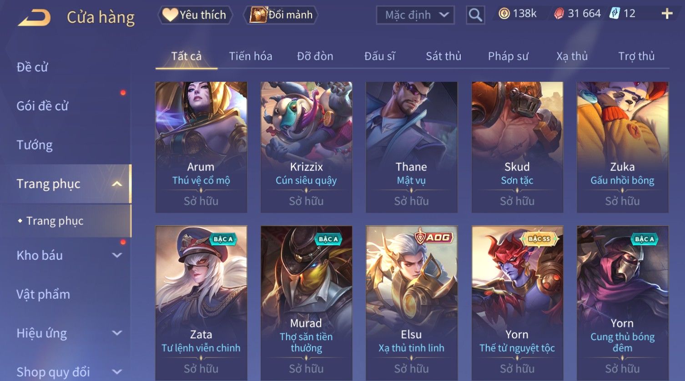The image size is (685, 381).
Task: Select the Arum Thủ vệ cổ mộ skin card
Action: (x=201, y=147)
